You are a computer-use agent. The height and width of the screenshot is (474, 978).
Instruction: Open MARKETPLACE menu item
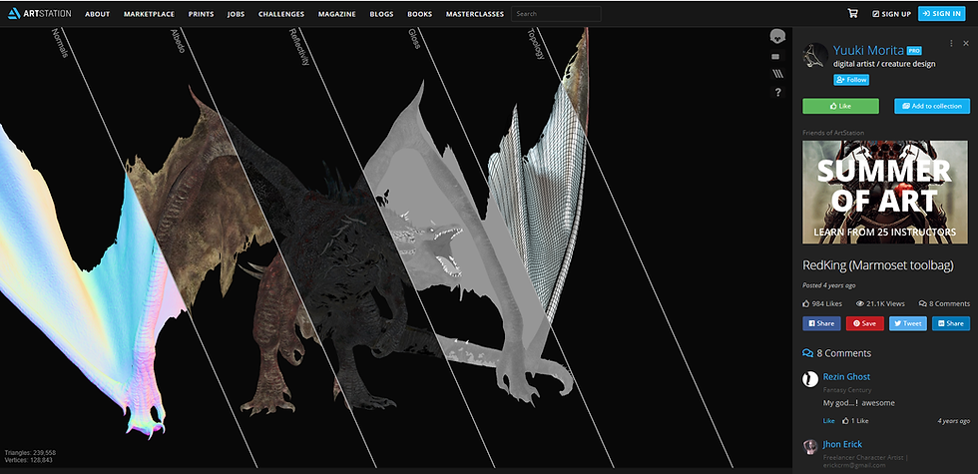[x=149, y=14]
